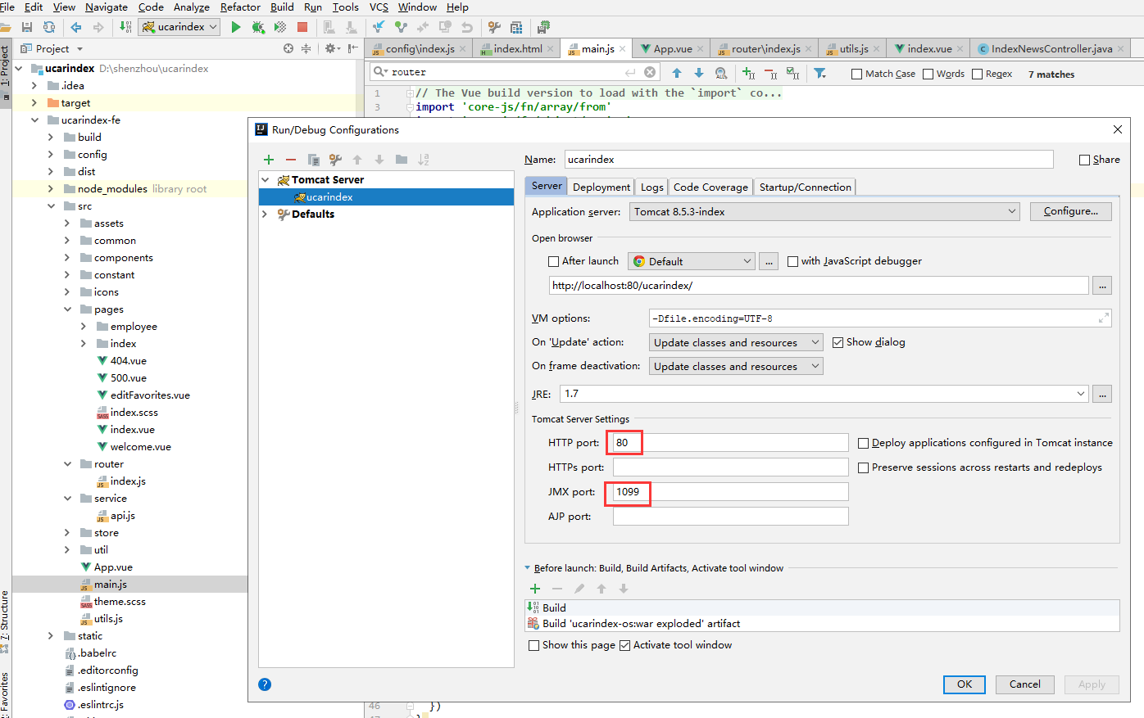Open browser chooser ellipsis button beside Default

click(x=769, y=261)
